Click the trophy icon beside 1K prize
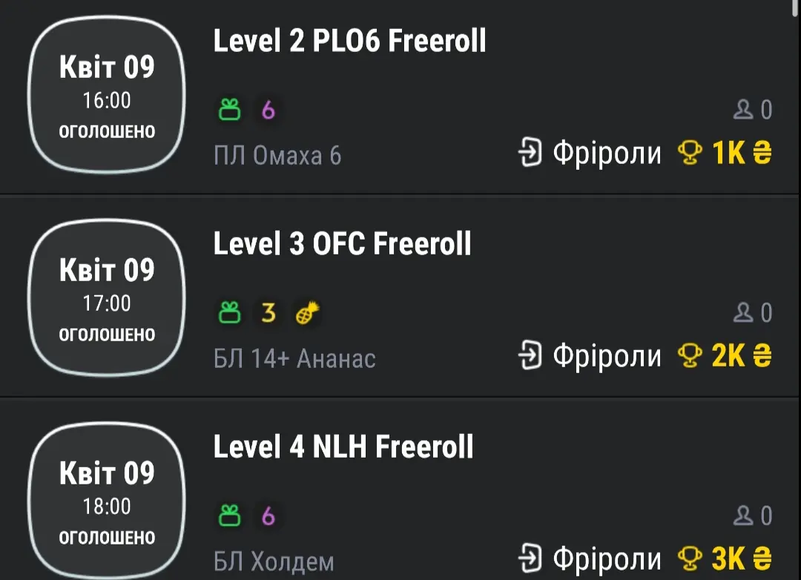The height and width of the screenshot is (580, 801). click(690, 154)
